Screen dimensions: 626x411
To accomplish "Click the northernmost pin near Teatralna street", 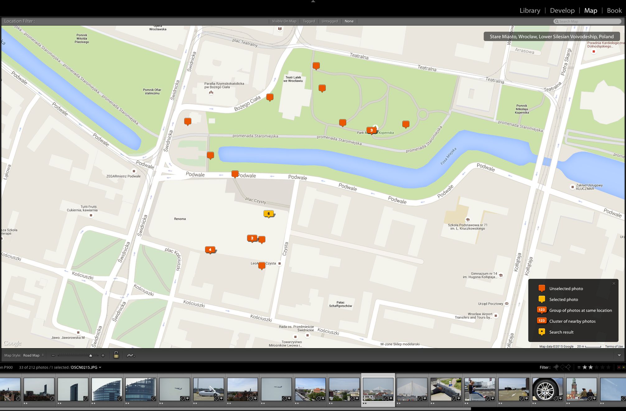I will [x=316, y=66].
